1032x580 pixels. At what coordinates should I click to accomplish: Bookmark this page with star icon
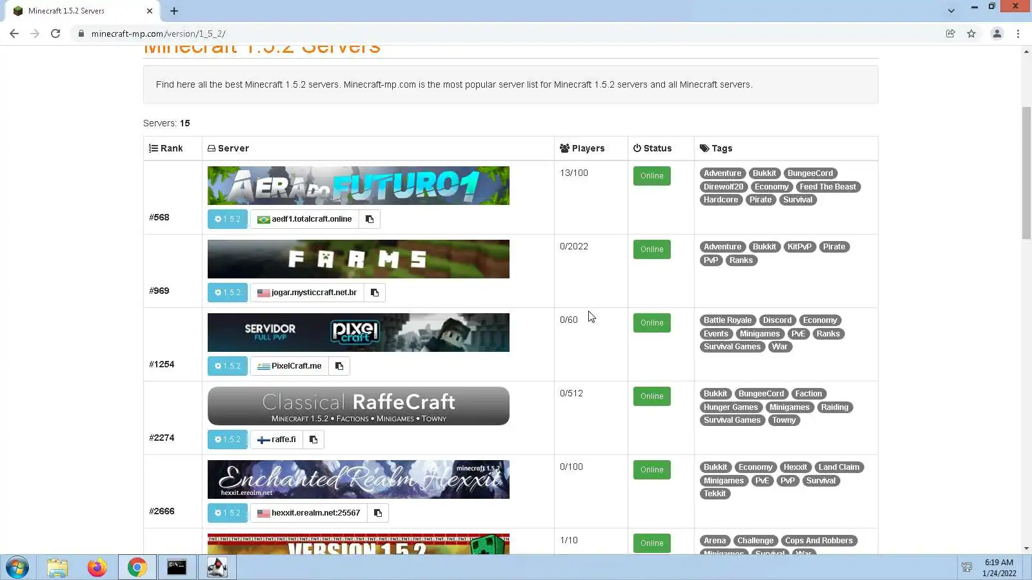971,34
